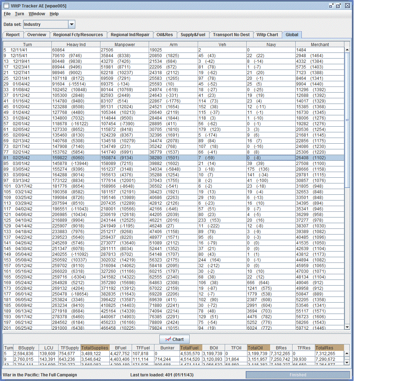This screenshot has width=409, height=381.
Task: Click the lower table's scroll up arrow
Action: [347, 354]
